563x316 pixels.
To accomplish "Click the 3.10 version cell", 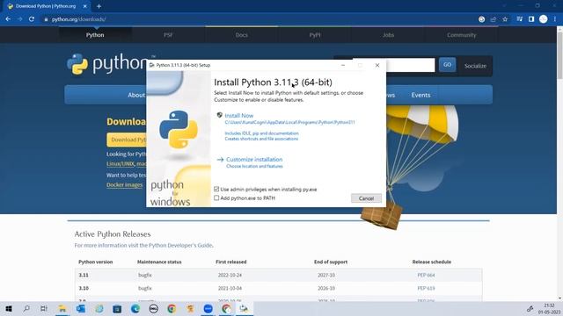I will click(84, 289).
